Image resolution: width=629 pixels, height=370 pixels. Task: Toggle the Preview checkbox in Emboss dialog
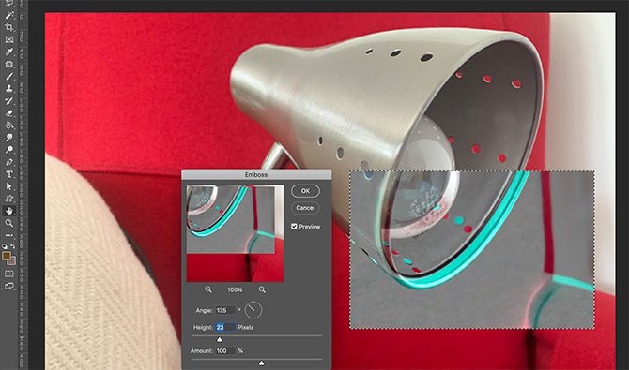pos(294,227)
